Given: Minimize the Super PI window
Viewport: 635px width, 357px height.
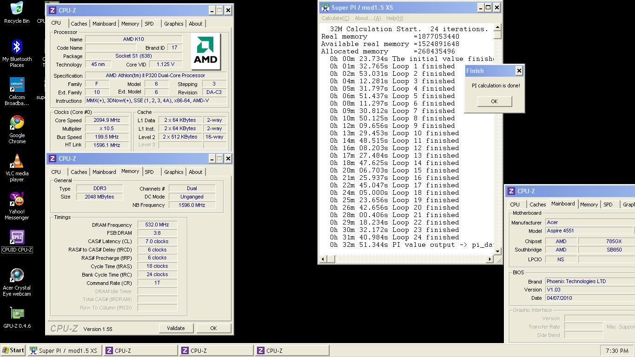Looking at the screenshot, I should [480, 7].
